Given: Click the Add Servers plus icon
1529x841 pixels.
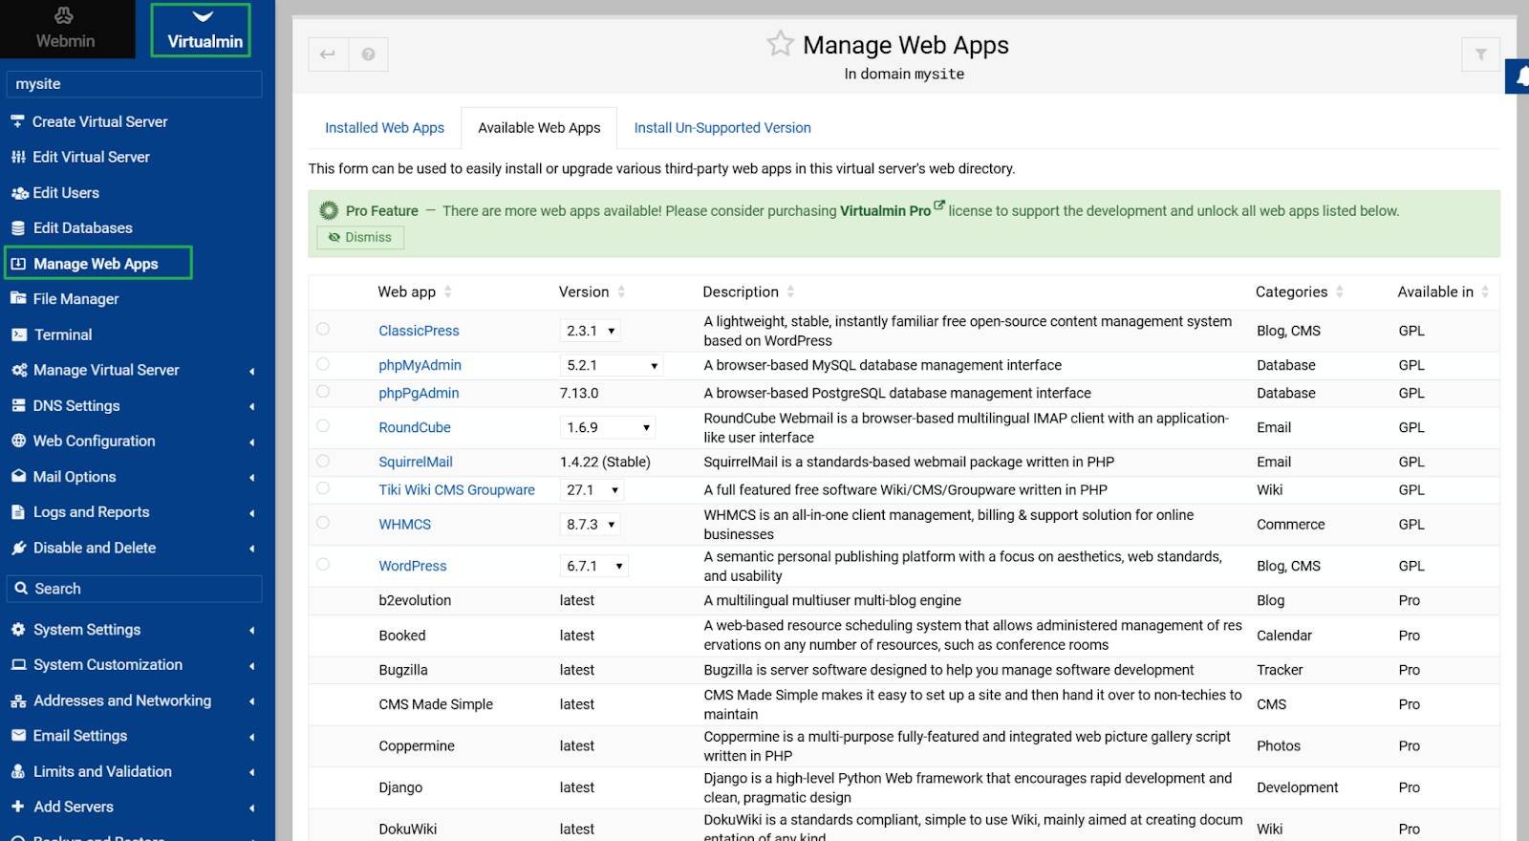Looking at the screenshot, I should [18, 807].
